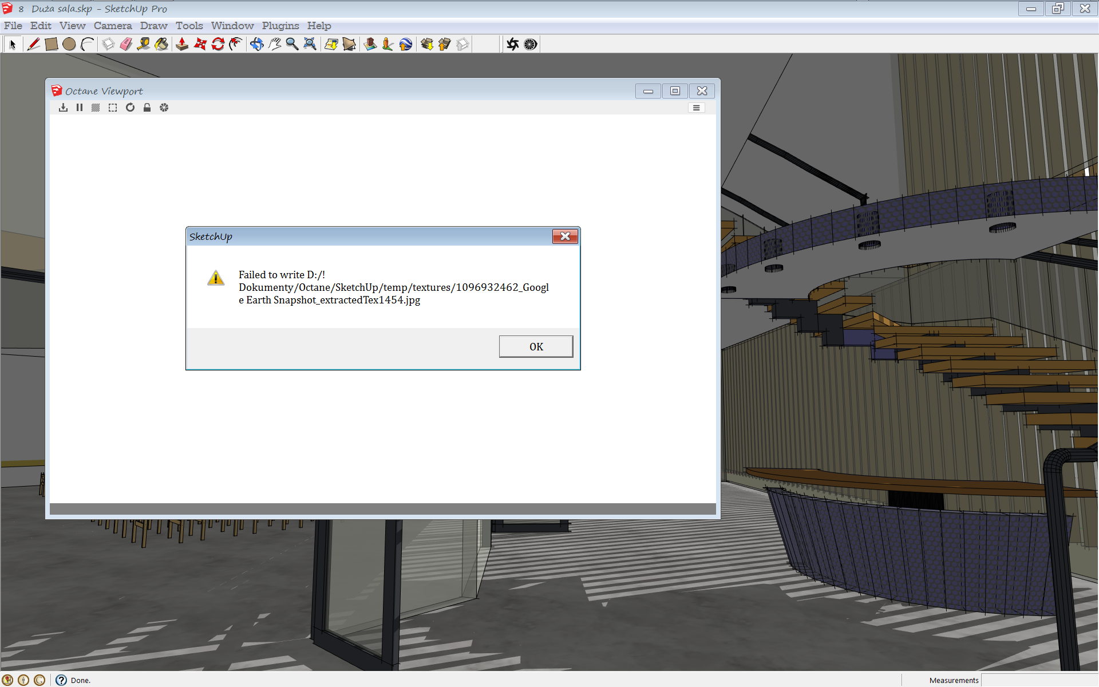Pause rendering in Octane Viewport

point(80,108)
